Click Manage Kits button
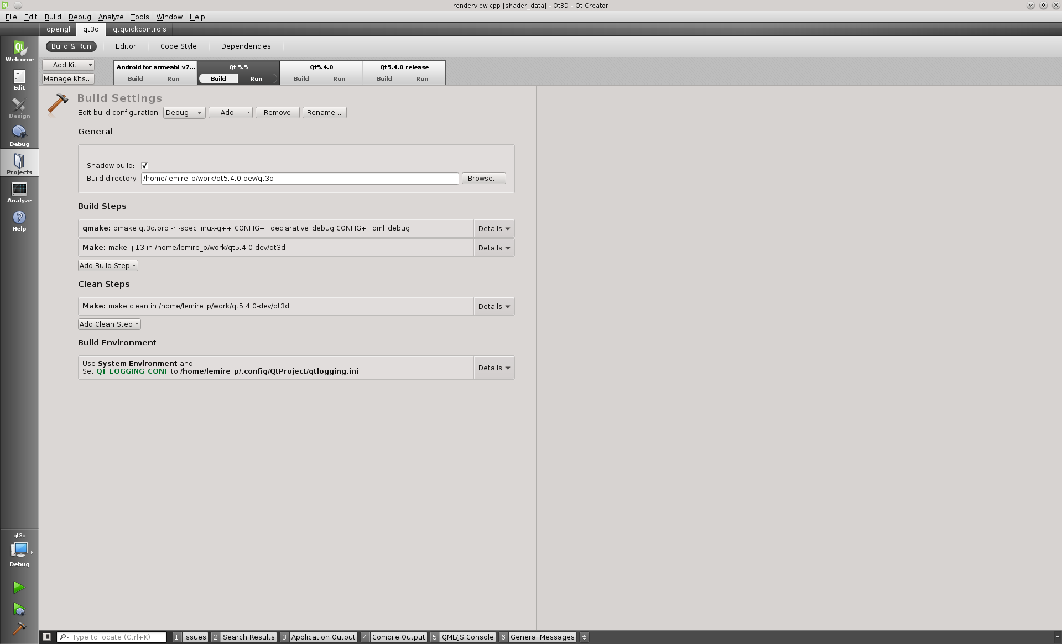 tap(68, 78)
